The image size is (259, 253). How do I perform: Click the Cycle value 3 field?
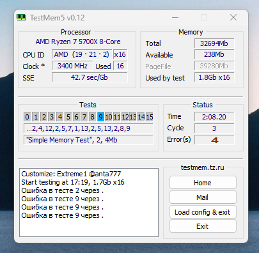coord(214,128)
